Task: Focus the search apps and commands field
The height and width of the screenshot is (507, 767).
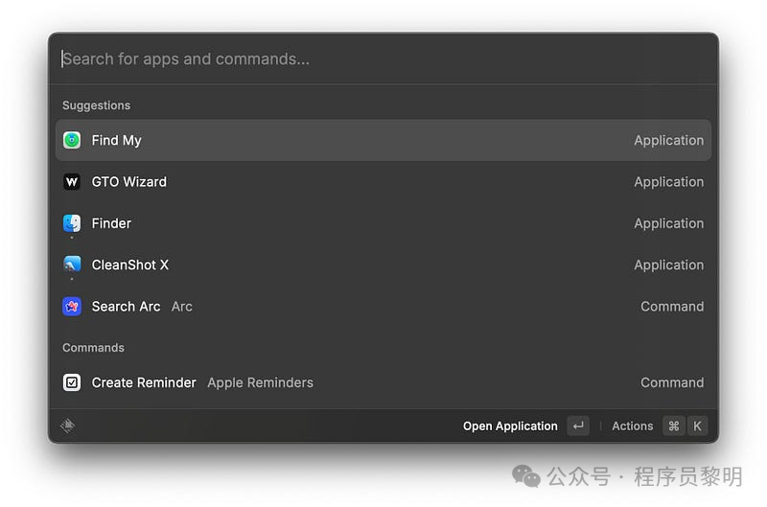Action: tap(383, 58)
